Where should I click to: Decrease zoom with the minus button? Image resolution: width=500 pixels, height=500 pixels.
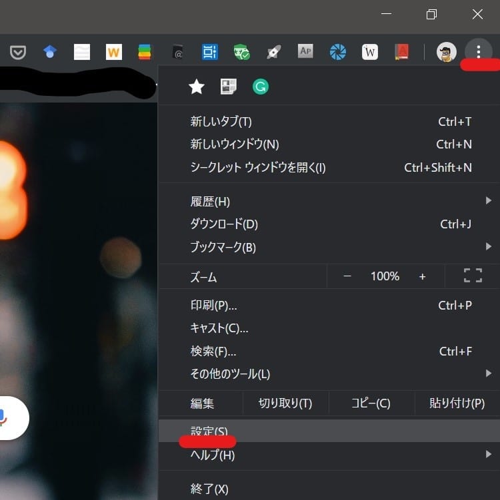click(347, 276)
